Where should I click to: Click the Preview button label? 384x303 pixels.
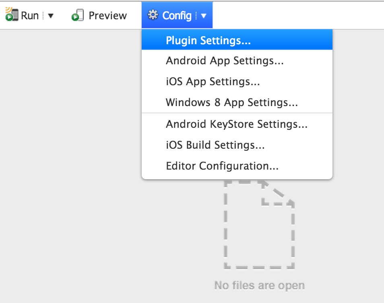point(107,16)
